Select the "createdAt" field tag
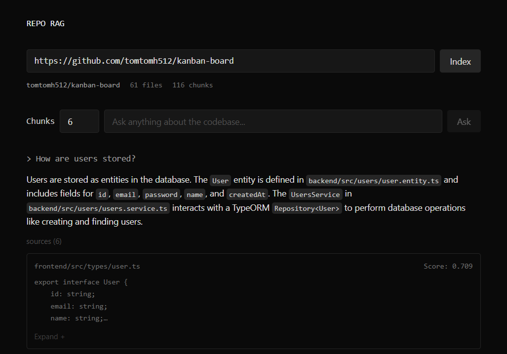This screenshot has height=354, width=507. [x=247, y=194]
